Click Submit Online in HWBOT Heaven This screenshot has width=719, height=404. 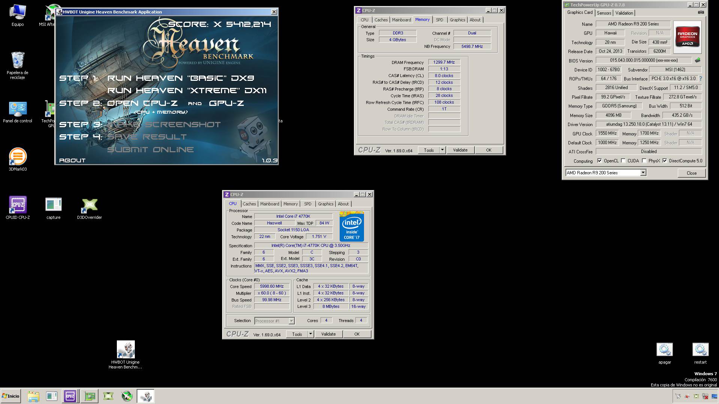tap(151, 150)
